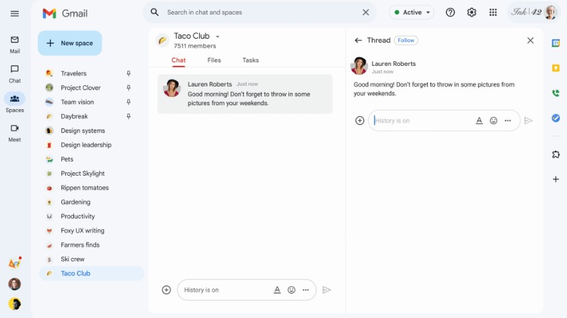567x318 pixels.
Task: Unpin the Project Clover space
Action: point(129,88)
